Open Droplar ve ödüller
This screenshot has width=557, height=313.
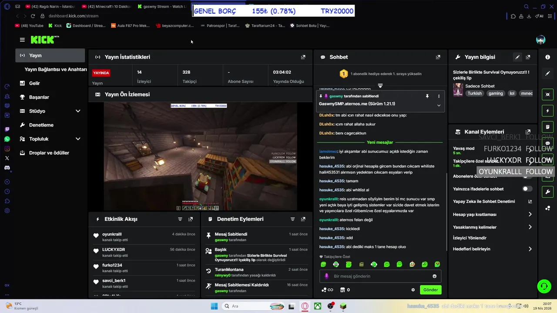click(x=50, y=153)
